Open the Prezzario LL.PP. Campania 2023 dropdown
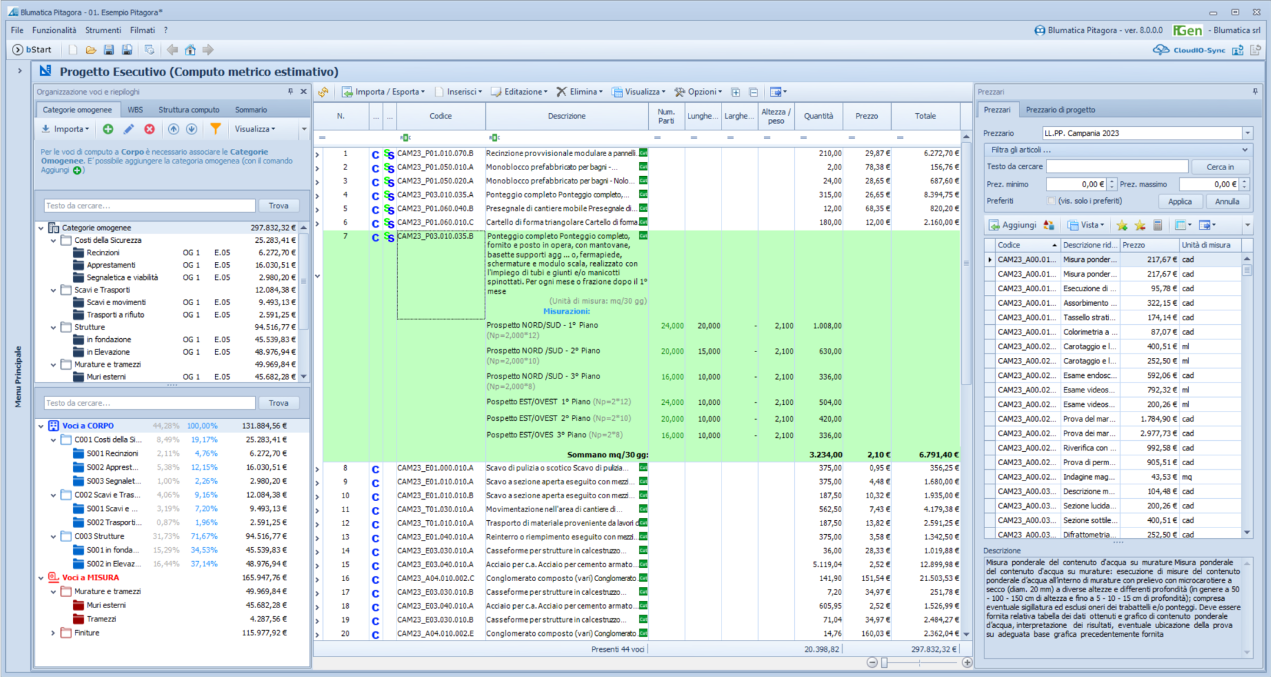 click(1247, 133)
